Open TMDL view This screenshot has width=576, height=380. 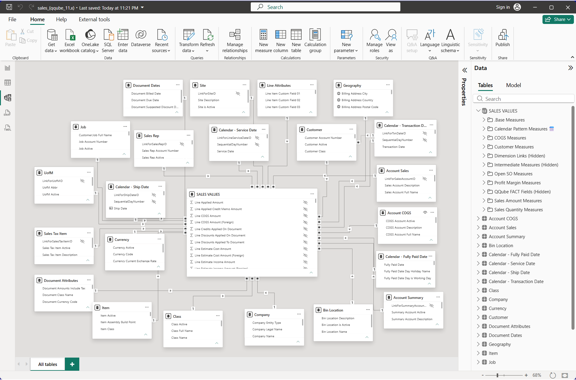point(7,128)
